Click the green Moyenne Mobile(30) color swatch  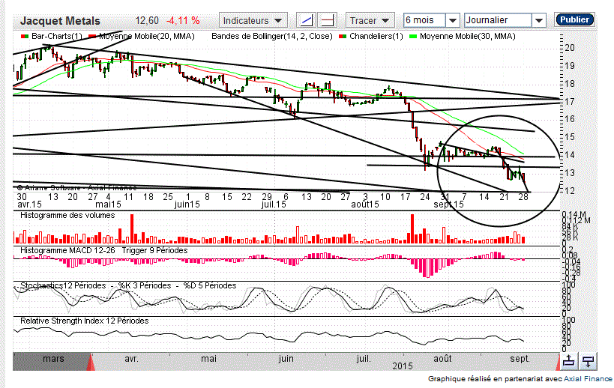413,37
